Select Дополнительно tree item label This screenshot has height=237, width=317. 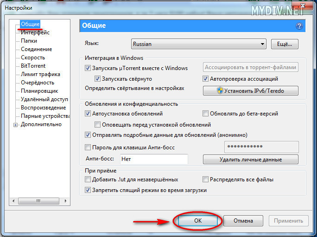pos(41,124)
